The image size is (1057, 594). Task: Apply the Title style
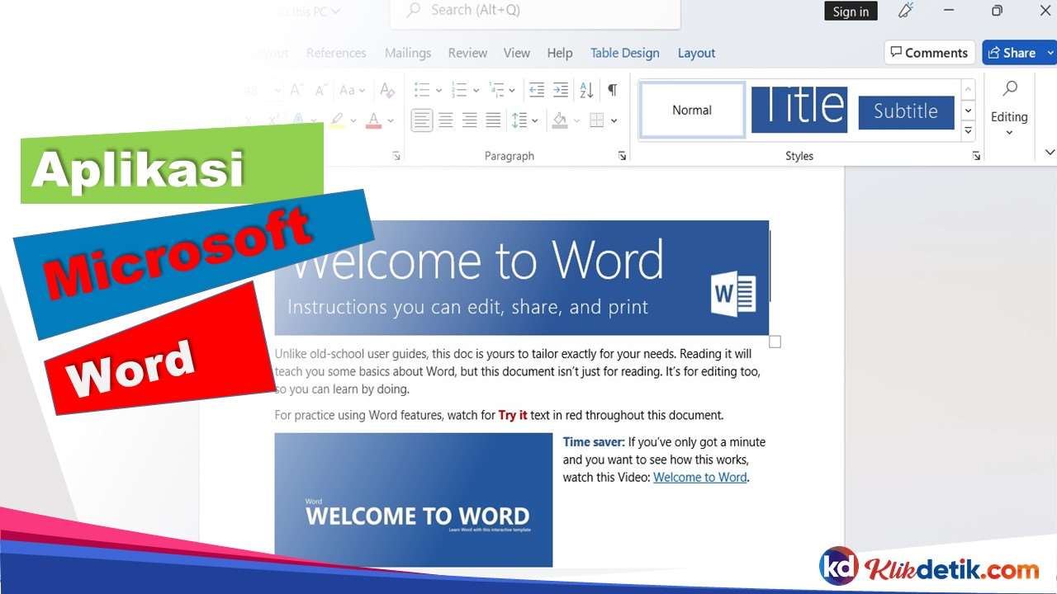[x=799, y=110]
